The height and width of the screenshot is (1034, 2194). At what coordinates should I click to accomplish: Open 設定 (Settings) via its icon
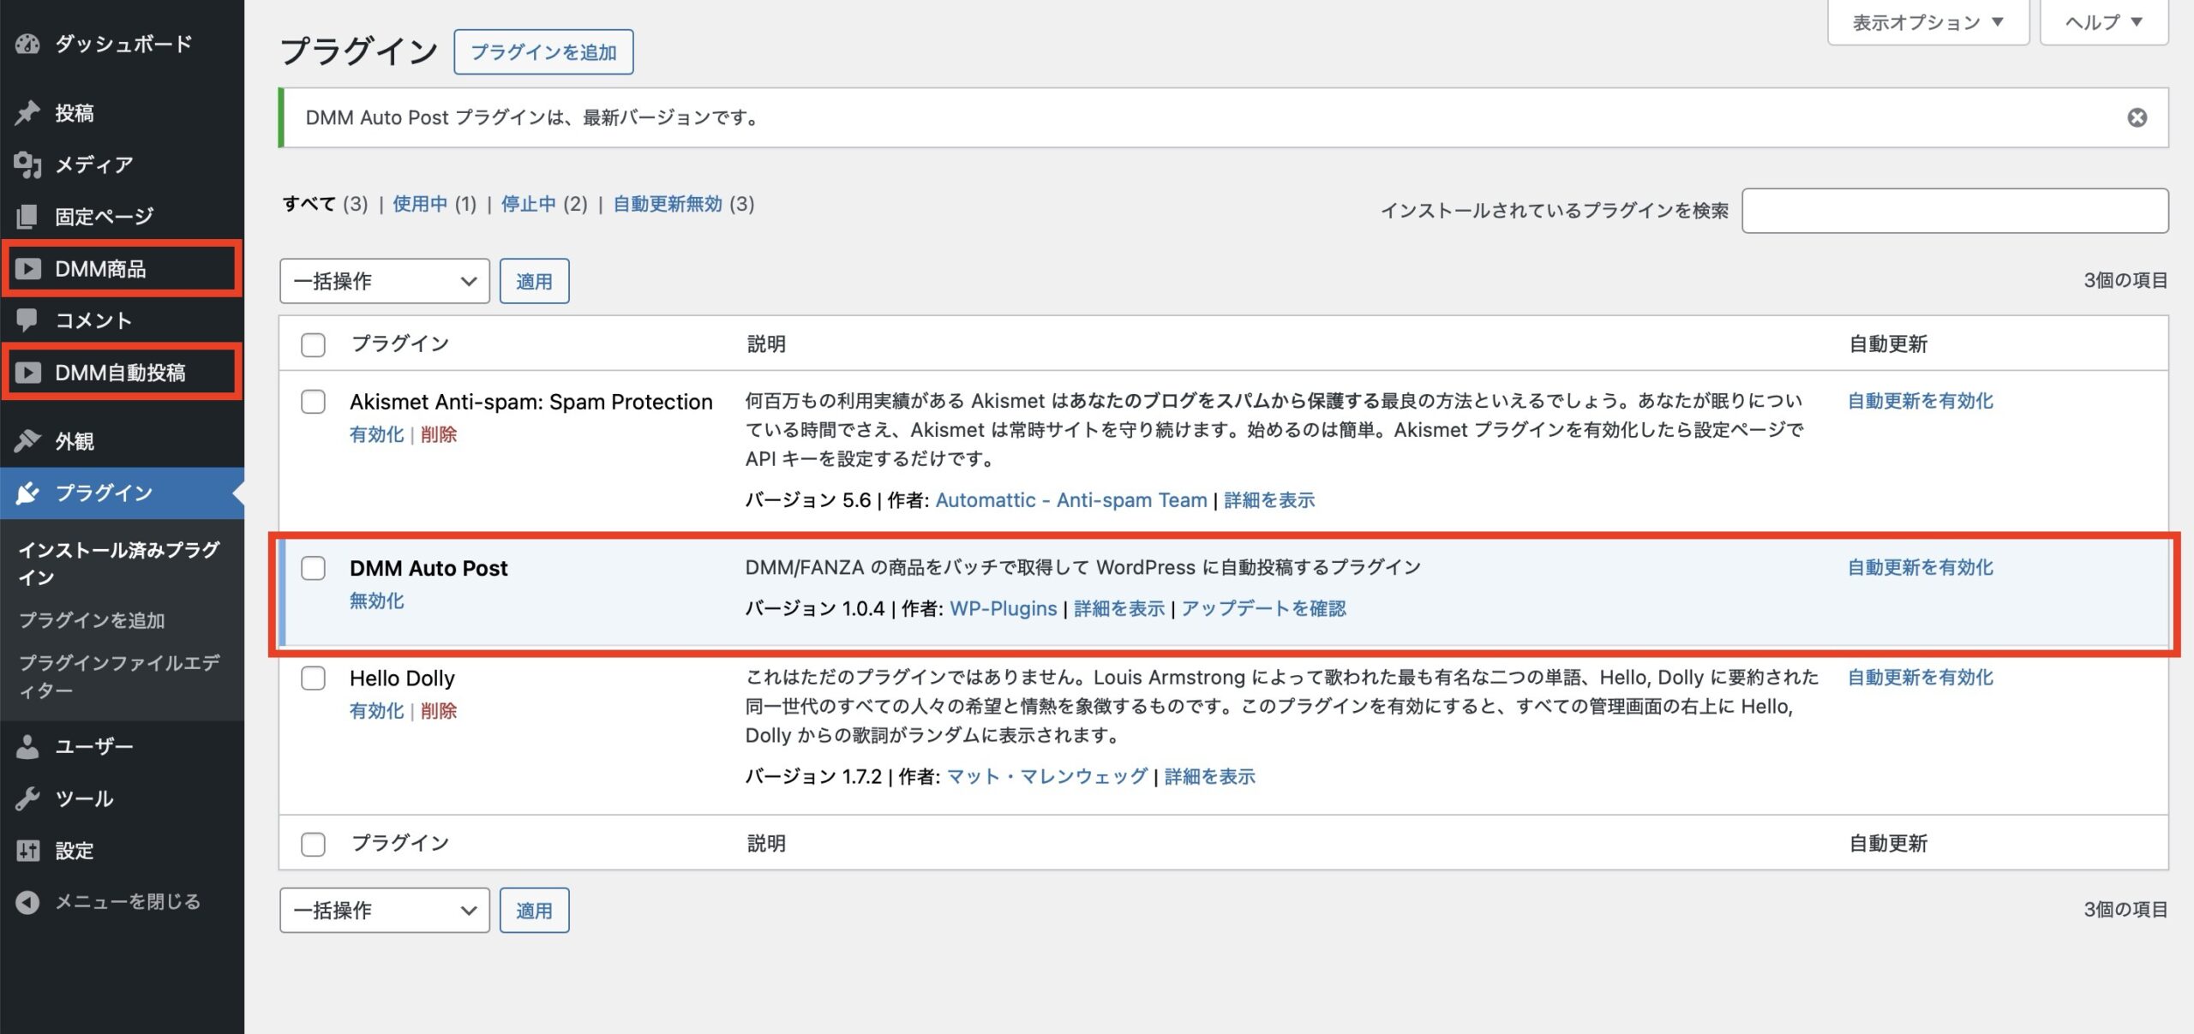(28, 851)
